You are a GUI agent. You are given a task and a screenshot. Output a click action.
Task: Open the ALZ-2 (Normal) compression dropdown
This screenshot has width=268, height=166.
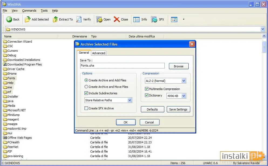click(x=184, y=81)
